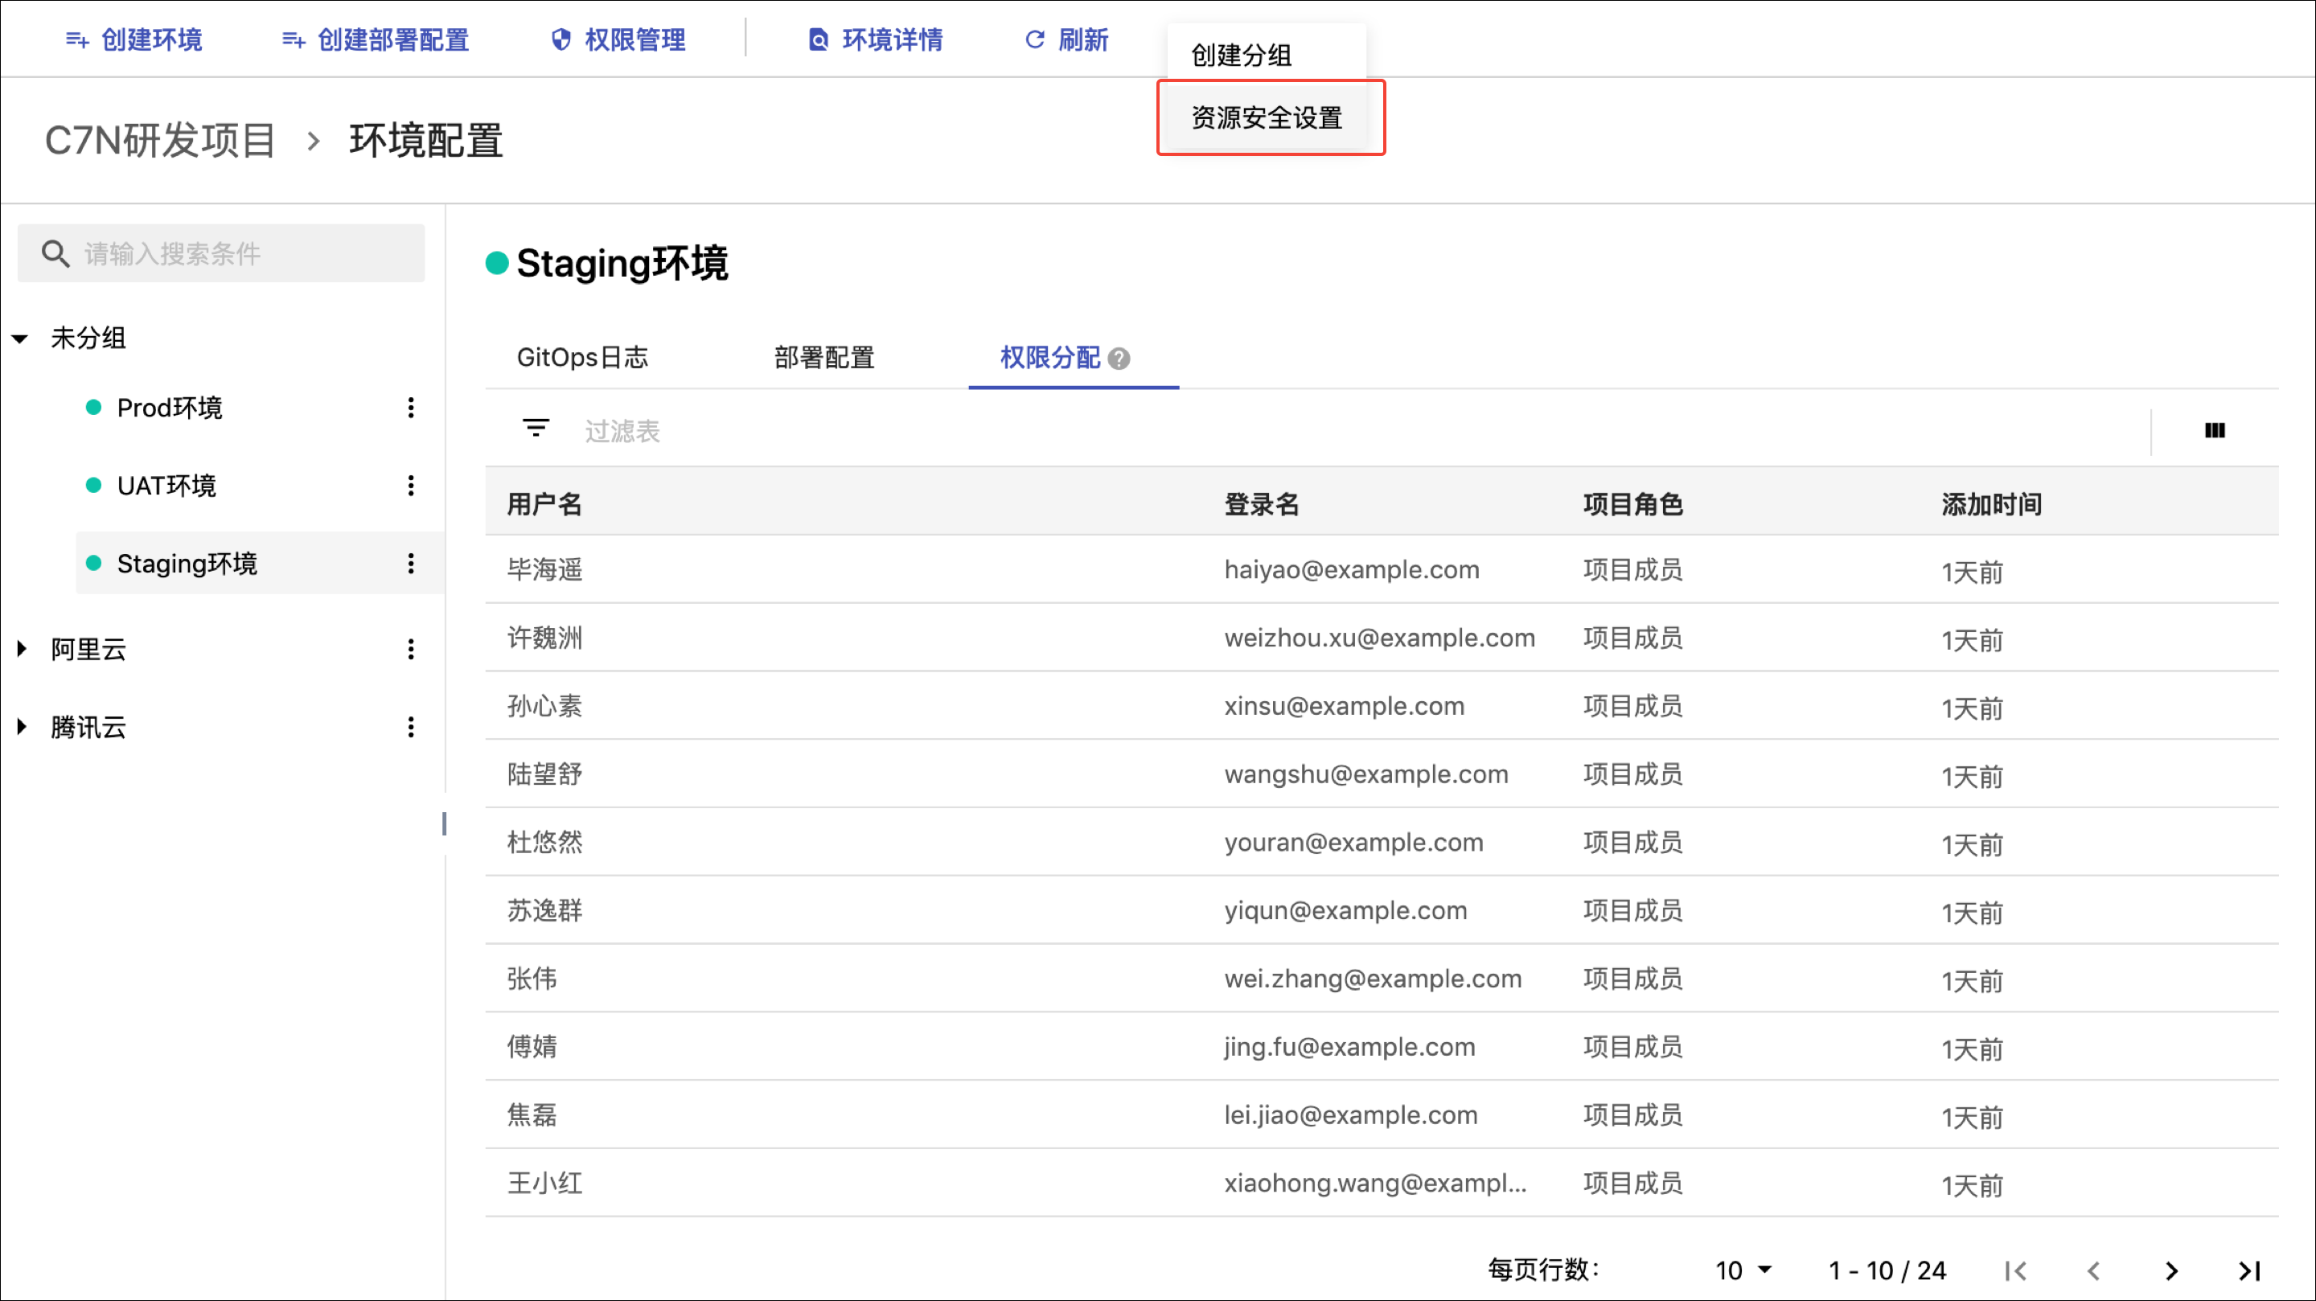This screenshot has height=1301, width=2316.
Task: Go to first page of the table
Action: [2016, 1270]
